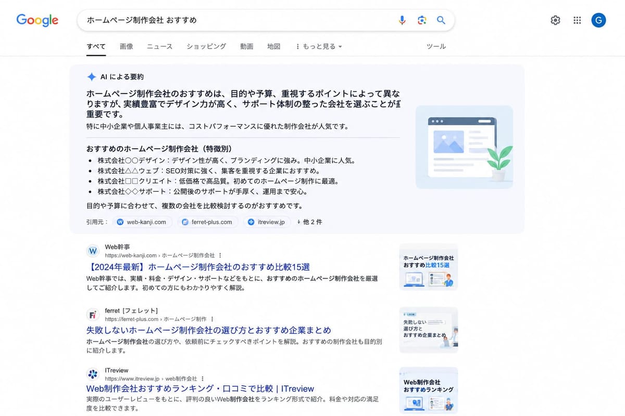The width and height of the screenshot is (625, 416).
Task: Switch to the 地図 tab
Action: click(274, 46)
